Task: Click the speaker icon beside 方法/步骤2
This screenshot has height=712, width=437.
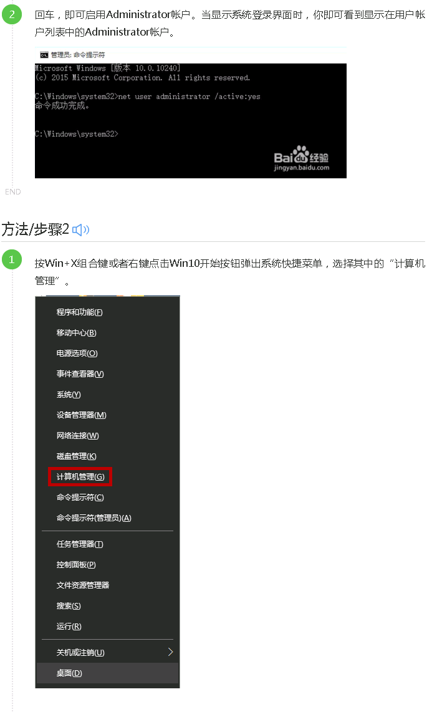Action: pyautogui.click(x=81, y=230)
